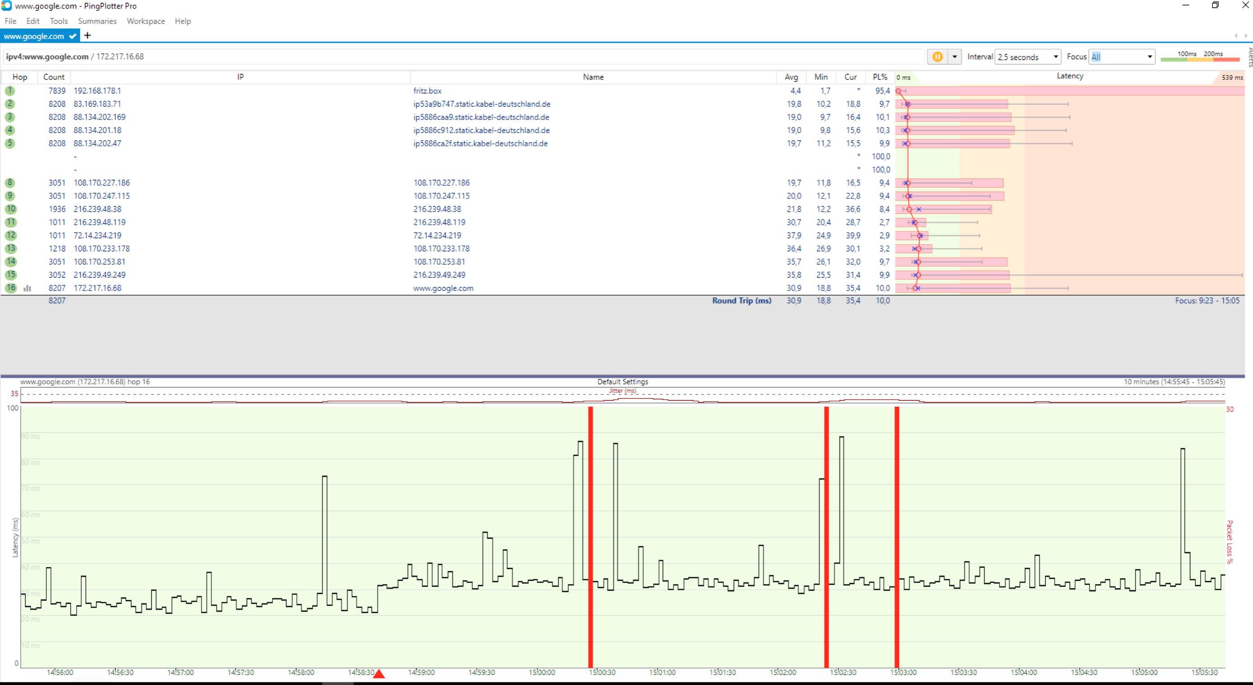The height and width of the screenshot is (685, 1253).
Task: Click the packet loss bar near 15:03:00
Action: click(897, 537)
